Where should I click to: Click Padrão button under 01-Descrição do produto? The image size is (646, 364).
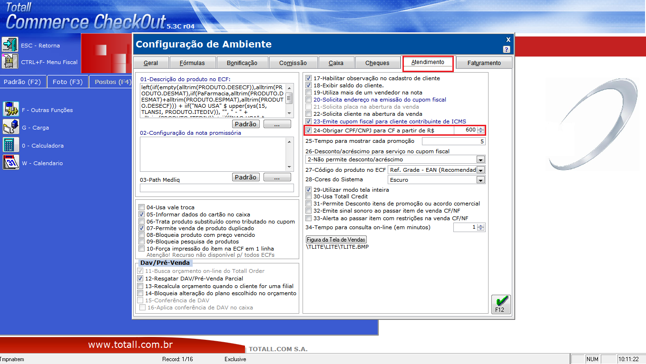[x=246, y=124]
